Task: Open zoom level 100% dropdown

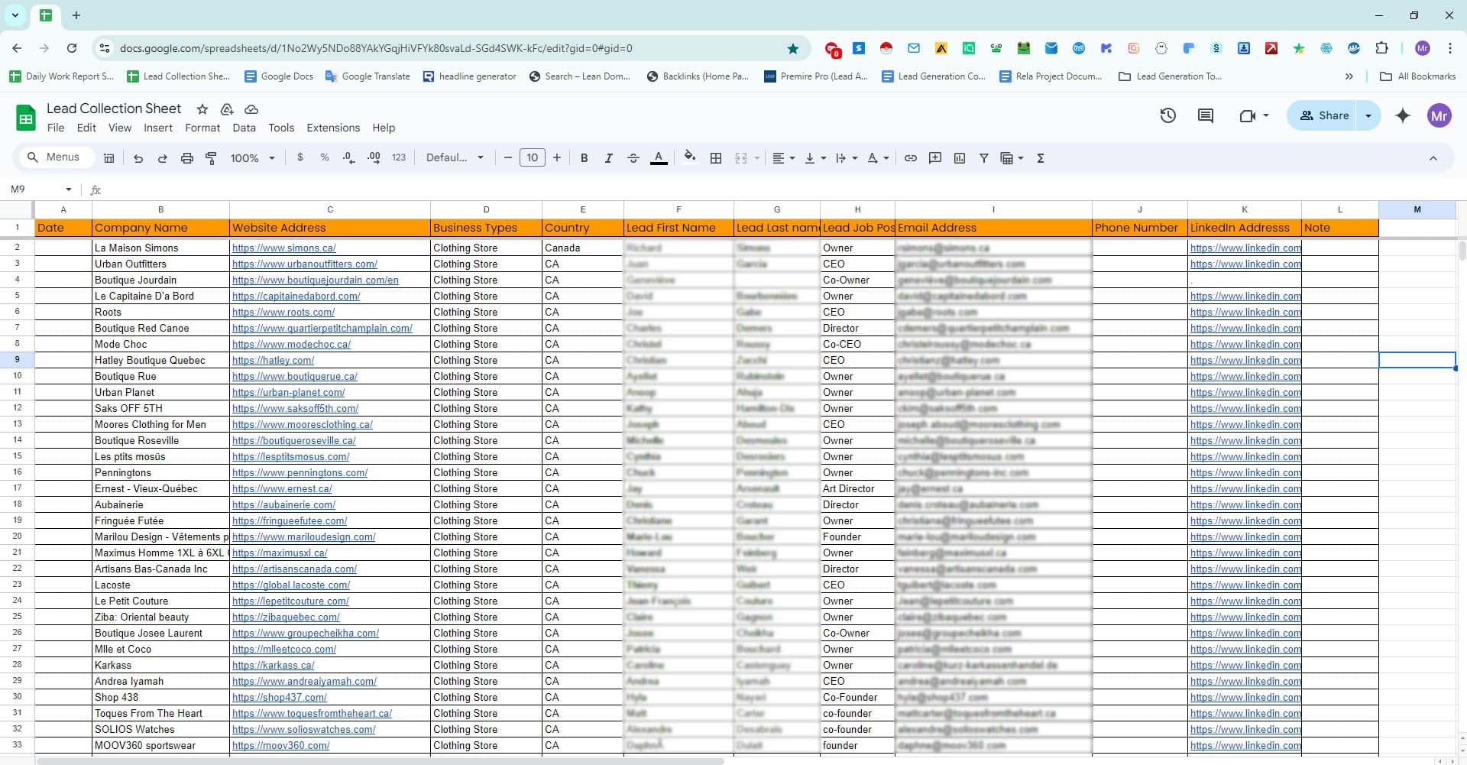Action: click(253, 158)
